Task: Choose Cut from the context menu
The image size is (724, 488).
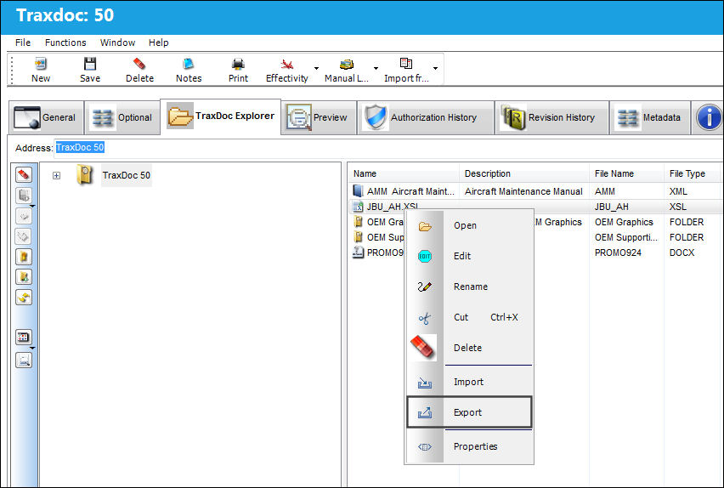Action: tap(469, 317)
